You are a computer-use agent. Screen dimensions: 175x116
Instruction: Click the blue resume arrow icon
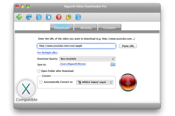(29, 17)
